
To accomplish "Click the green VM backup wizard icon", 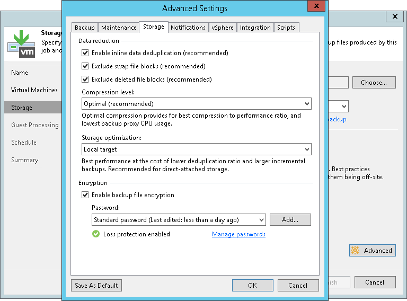I will (x=21, y=44).
